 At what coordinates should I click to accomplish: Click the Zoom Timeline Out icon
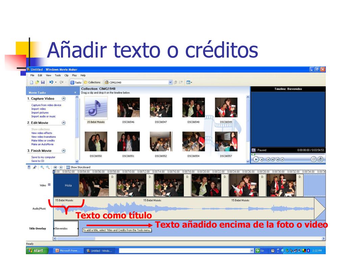(48, 167)
